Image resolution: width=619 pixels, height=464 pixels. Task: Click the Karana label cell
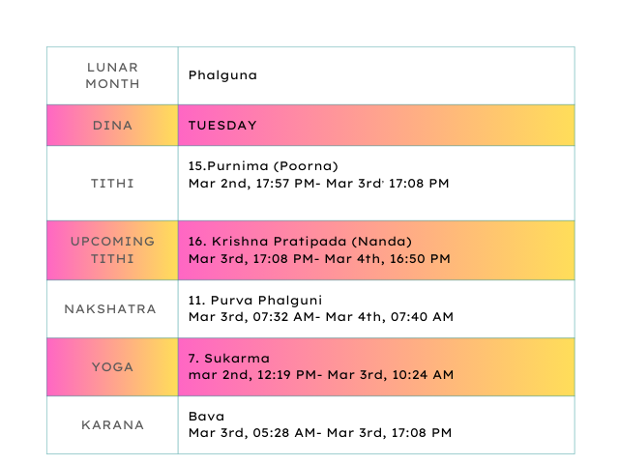[112, 424]
